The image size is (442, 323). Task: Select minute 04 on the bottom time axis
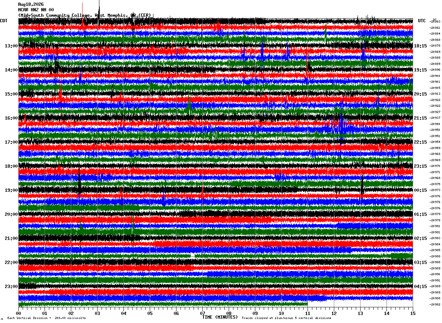coord(123,313)
